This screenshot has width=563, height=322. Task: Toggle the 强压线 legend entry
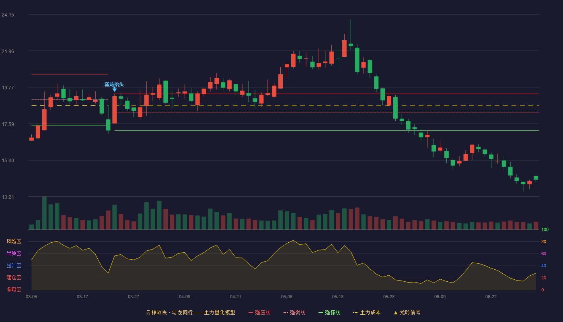(260, 312)
